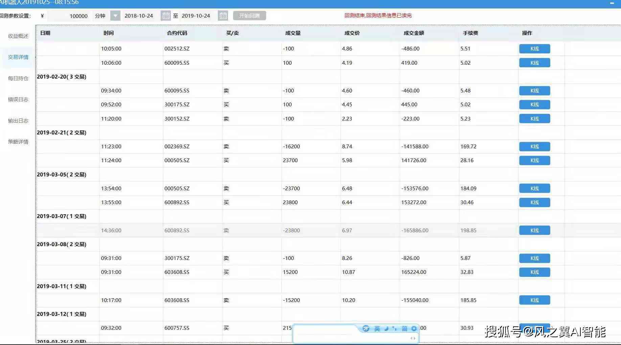Expand the 分钟 frequency dropdown arrow
The width and height of the screenshot is (621, 345).
[115, 16]
